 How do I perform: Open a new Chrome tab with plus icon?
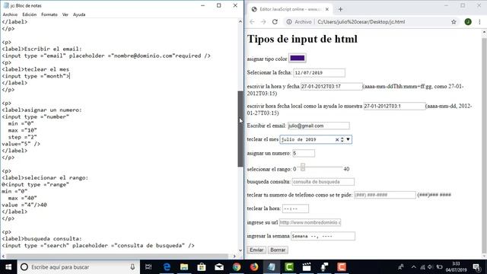pos(340,9)
